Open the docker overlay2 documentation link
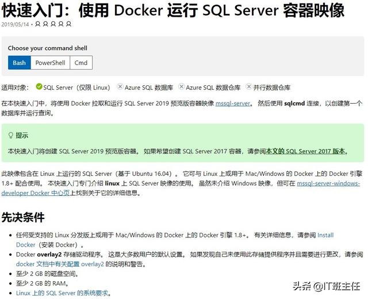This screenshot has width=368, height=299. point(60,264)
